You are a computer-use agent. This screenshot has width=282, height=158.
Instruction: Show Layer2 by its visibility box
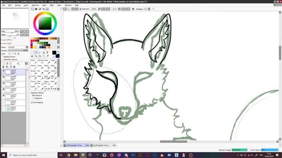(4, 101)
